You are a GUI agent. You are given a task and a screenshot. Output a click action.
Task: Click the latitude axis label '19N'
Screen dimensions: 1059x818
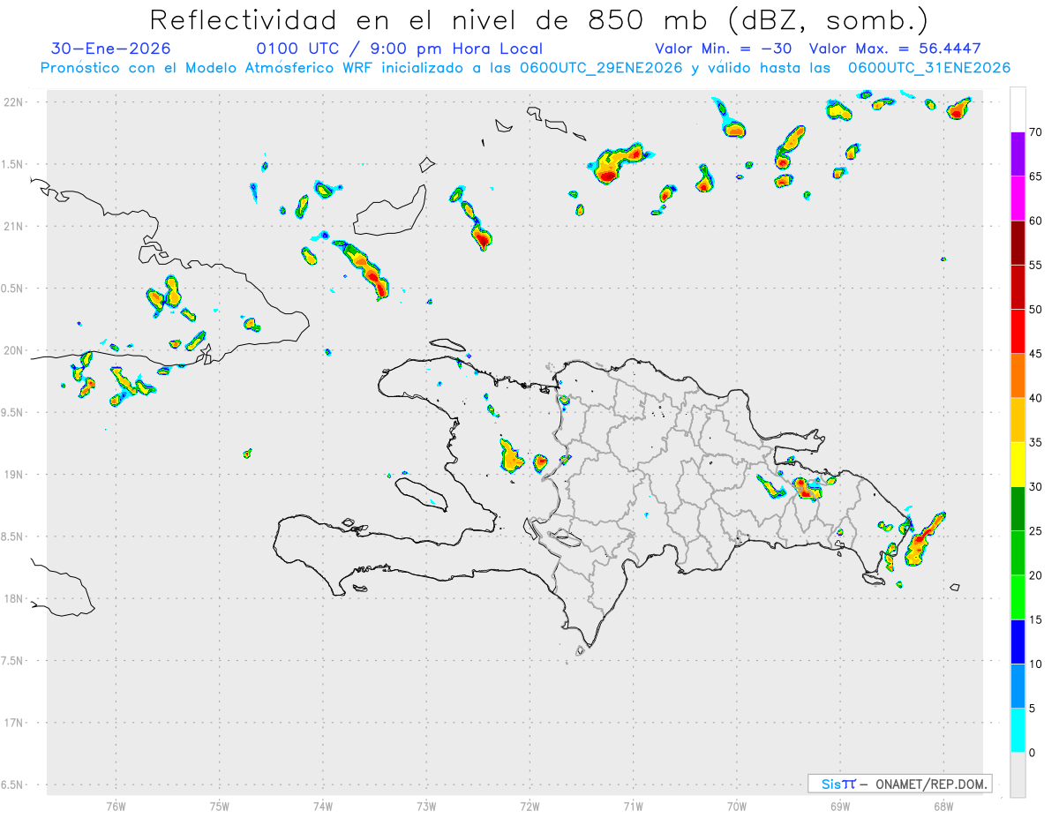click(x=15, y=475)
